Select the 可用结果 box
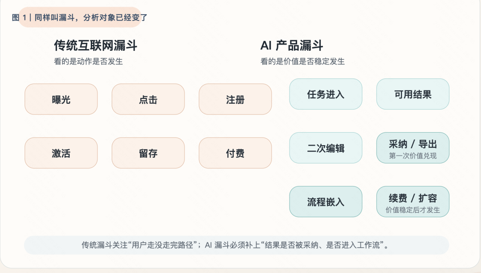The width and height of the screenshot is (481, 273). (x=413, y=94)
